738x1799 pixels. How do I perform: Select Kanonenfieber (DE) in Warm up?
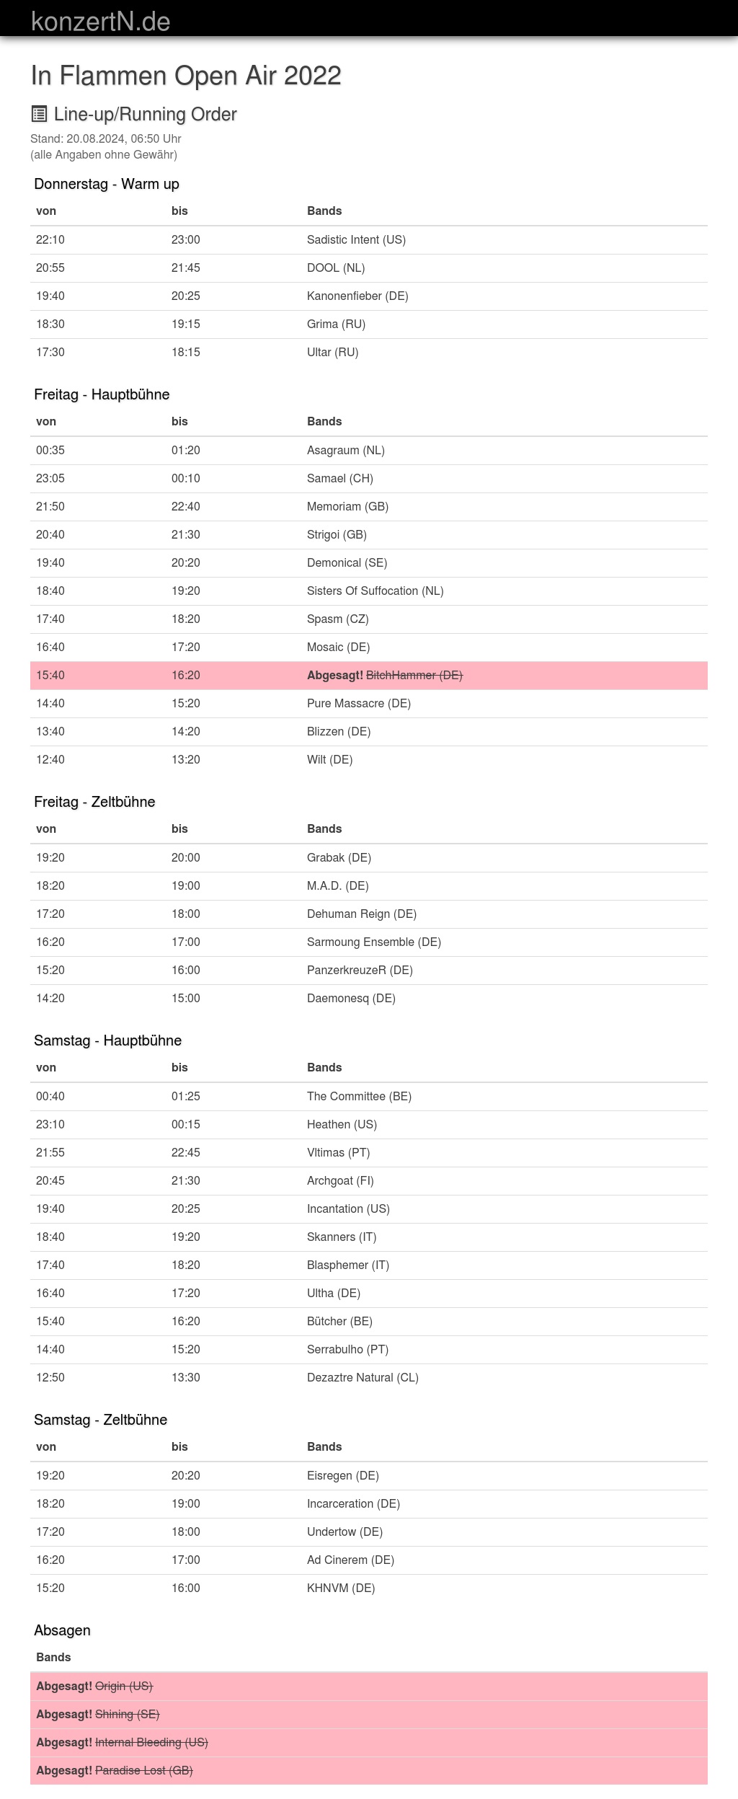[357, 296]
